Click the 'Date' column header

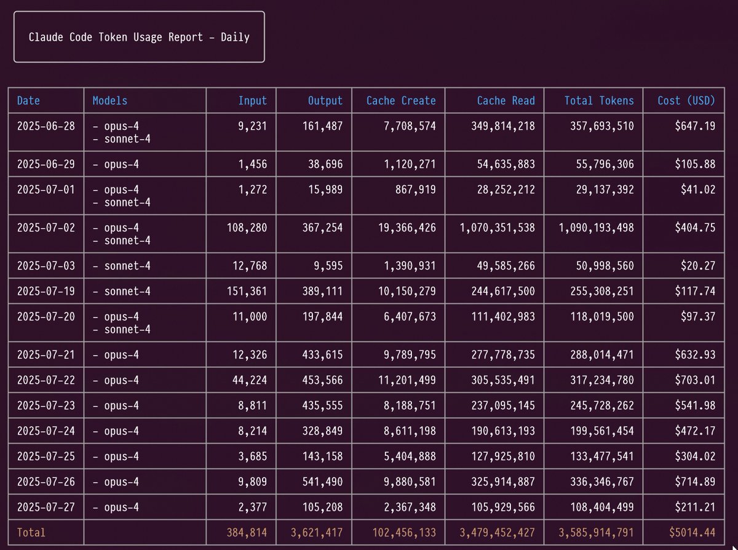pos(28,101)
